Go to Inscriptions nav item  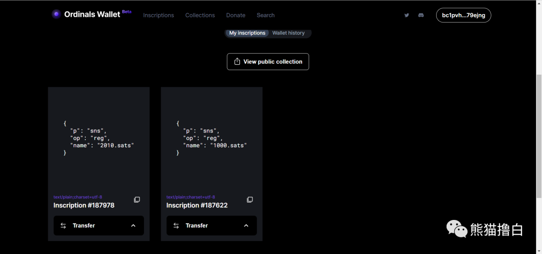(159, 15)
